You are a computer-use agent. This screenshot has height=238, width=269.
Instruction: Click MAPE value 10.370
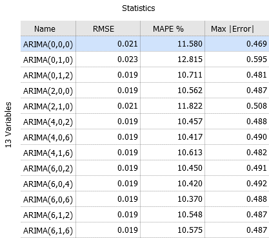(x=190, y=199)
